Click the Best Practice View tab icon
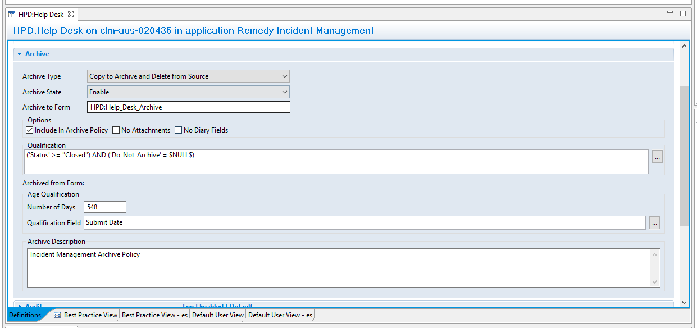 point(57,315)
